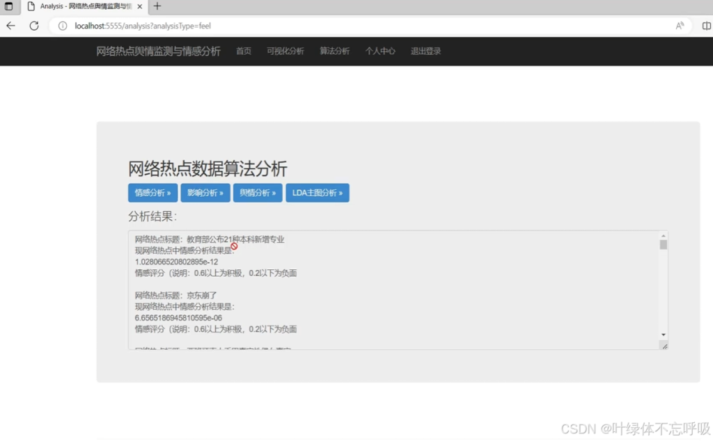Open 可视化分析 from the navbar

[285, 51]
